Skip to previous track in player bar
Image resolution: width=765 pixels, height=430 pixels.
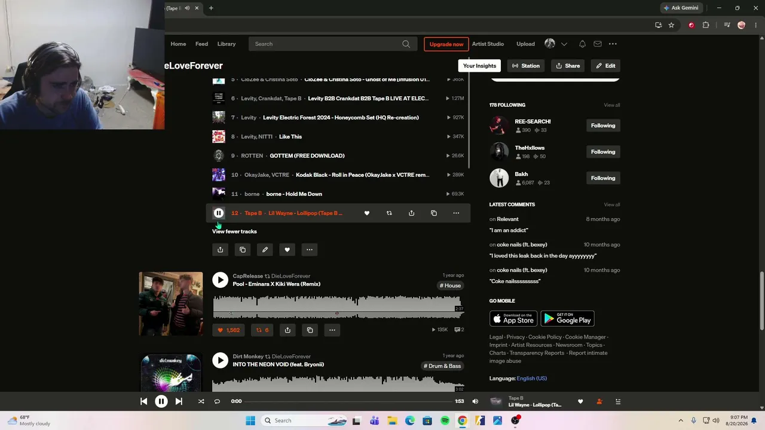tap(144, 401)
